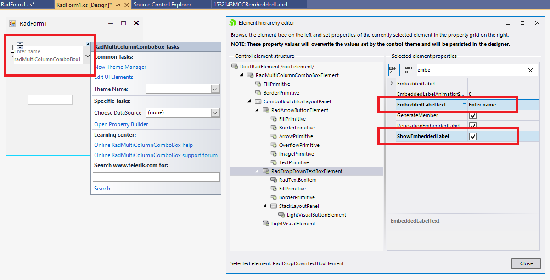Collapse the StackLayoutPanel node
550x280 pixels.
(265, 206)
